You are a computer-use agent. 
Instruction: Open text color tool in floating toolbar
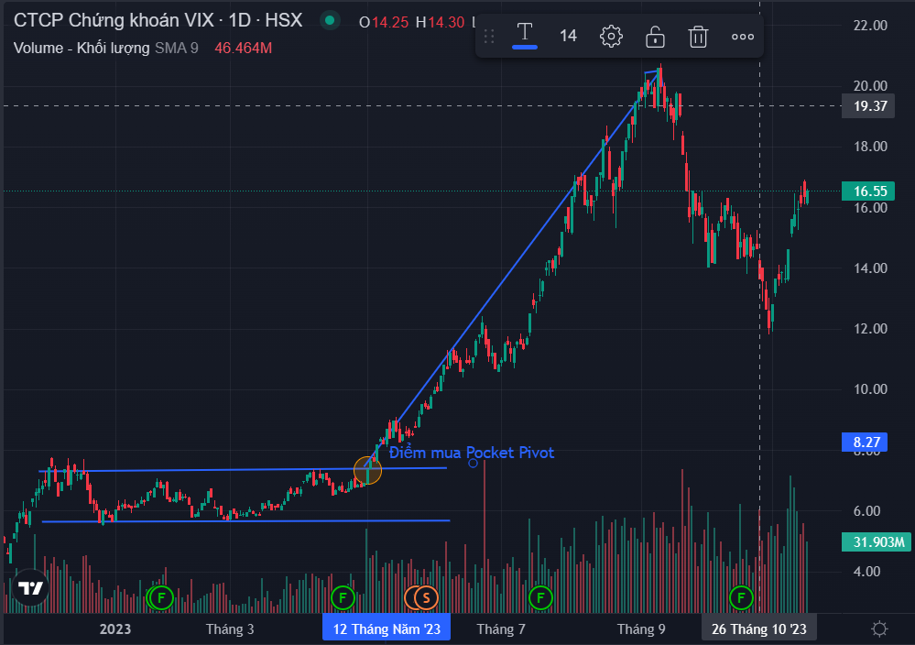pos(525,36)
